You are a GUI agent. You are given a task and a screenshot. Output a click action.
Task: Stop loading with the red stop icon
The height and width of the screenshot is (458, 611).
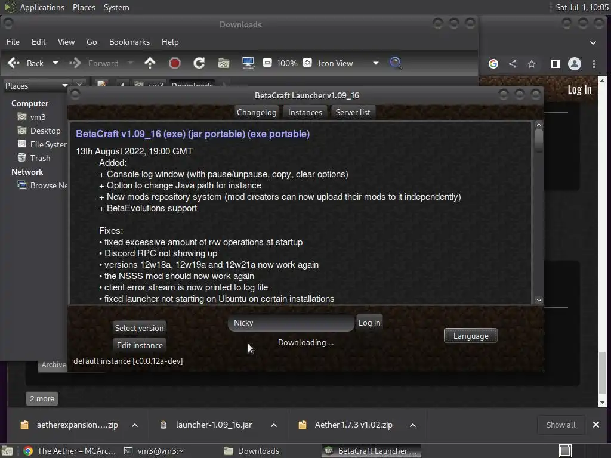coord(175,63)
